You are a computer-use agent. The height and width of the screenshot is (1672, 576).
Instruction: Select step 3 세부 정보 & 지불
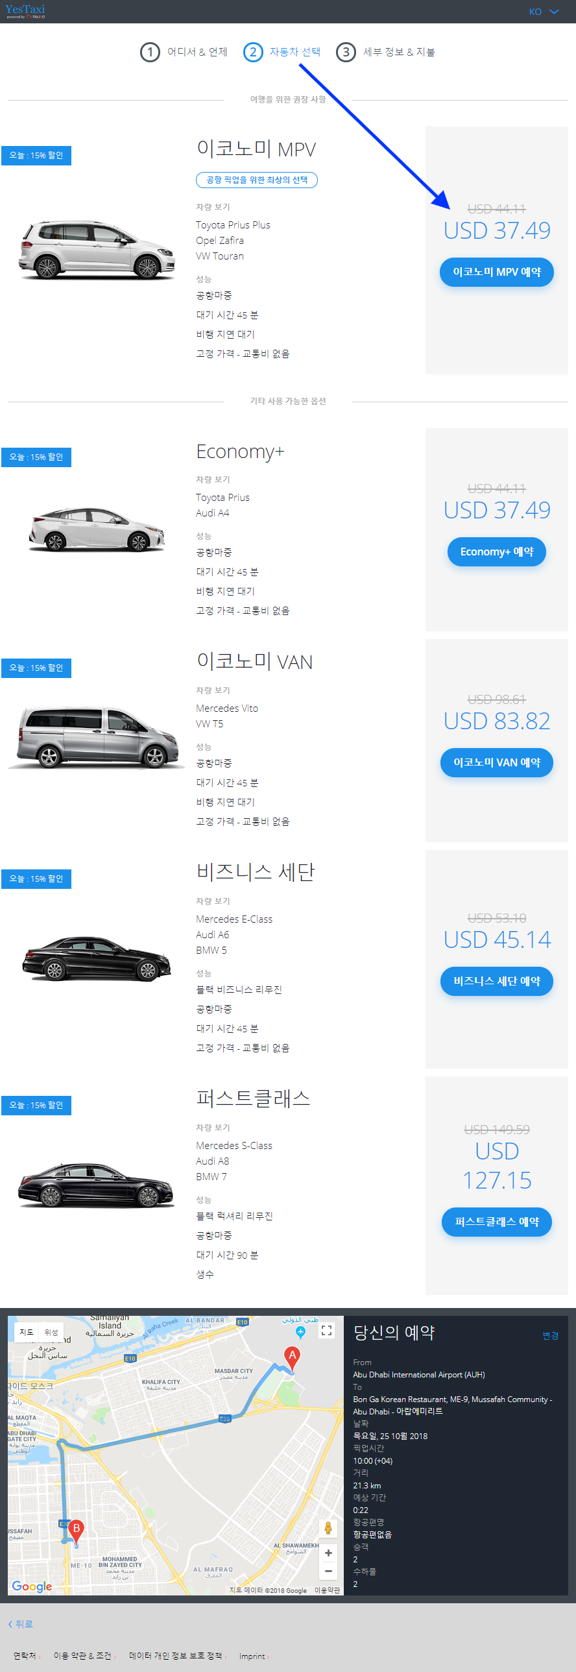(385, 52)
